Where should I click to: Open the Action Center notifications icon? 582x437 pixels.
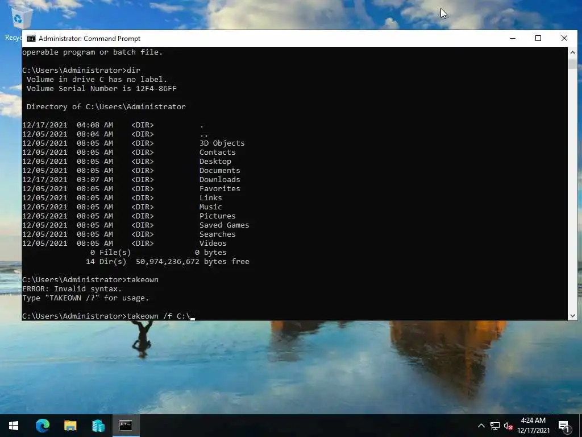[x=564, y=426]
